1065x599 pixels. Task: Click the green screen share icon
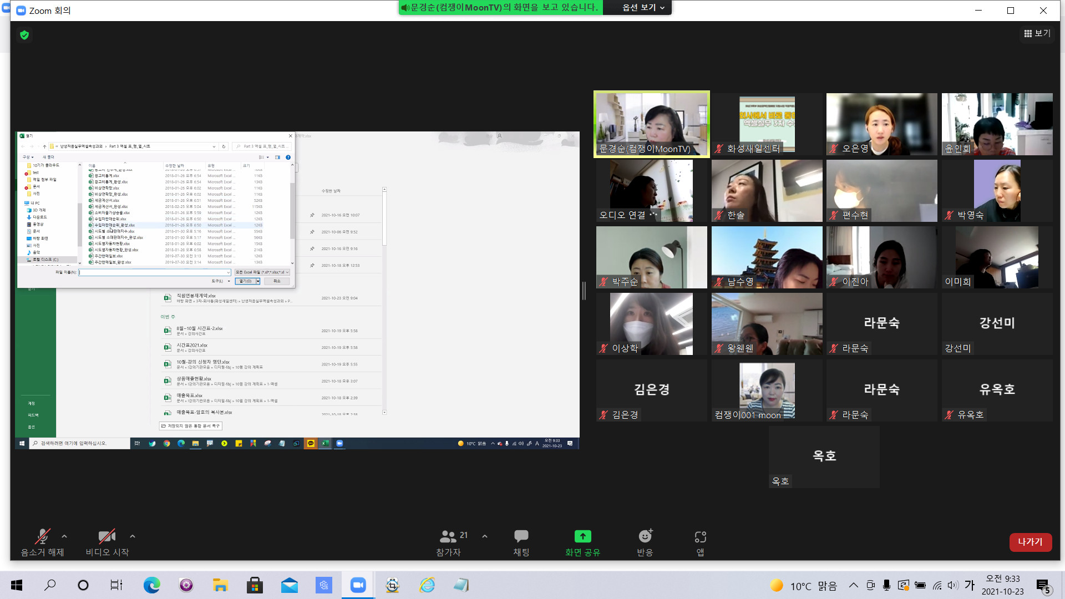pos(582,536)
